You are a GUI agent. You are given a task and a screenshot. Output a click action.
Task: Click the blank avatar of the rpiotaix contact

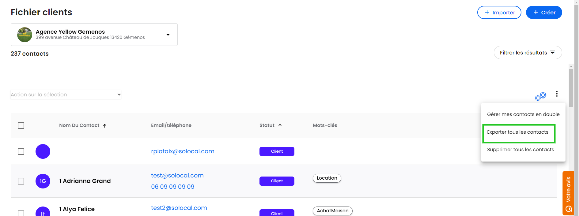[43, 151]
